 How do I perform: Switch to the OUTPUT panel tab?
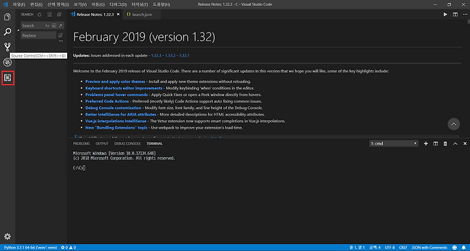(x=102, y=143)
